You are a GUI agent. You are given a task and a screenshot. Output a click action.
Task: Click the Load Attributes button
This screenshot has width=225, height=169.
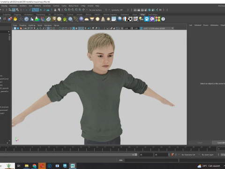(x=219, y=143)
